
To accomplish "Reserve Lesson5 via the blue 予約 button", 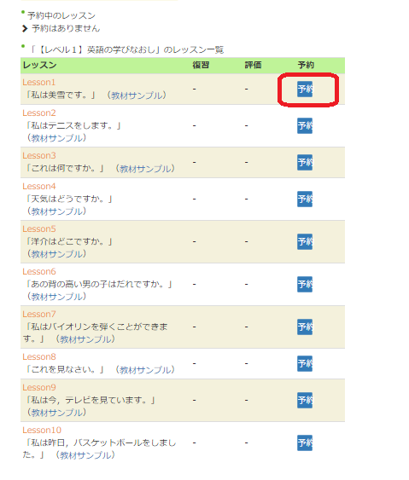I will 305,241.
